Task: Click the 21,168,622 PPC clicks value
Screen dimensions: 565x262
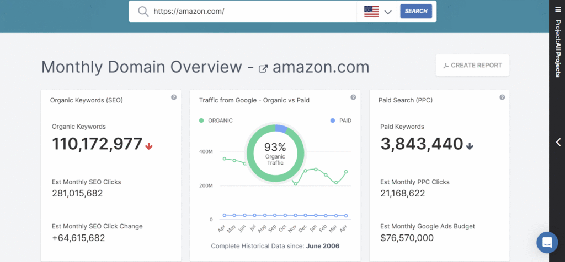Action: [x=403, y=194]
